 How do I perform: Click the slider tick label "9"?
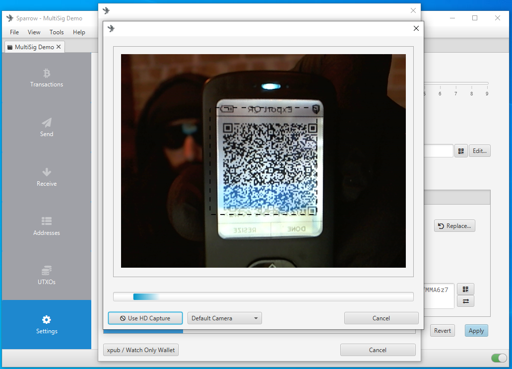(x=487, y=94)
